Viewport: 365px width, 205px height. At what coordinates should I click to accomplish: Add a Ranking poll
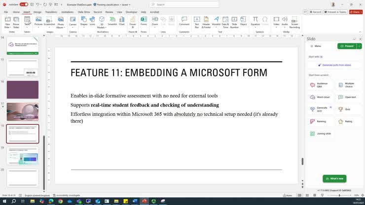pyautogui.click(x=320, y=121)
